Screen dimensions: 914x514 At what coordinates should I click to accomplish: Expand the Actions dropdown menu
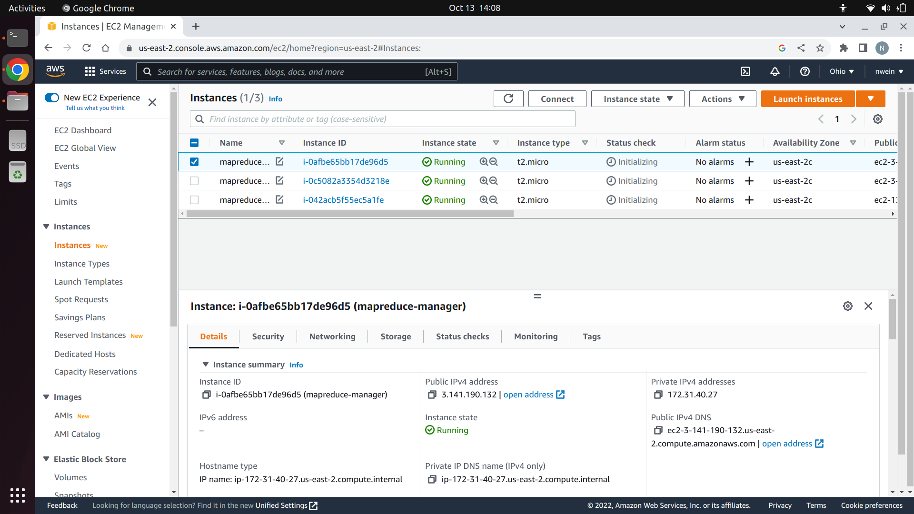coord(722,99)
